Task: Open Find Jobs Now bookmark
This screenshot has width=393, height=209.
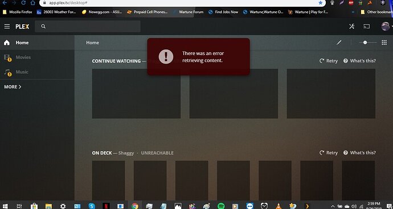Action: pos(223,12)
